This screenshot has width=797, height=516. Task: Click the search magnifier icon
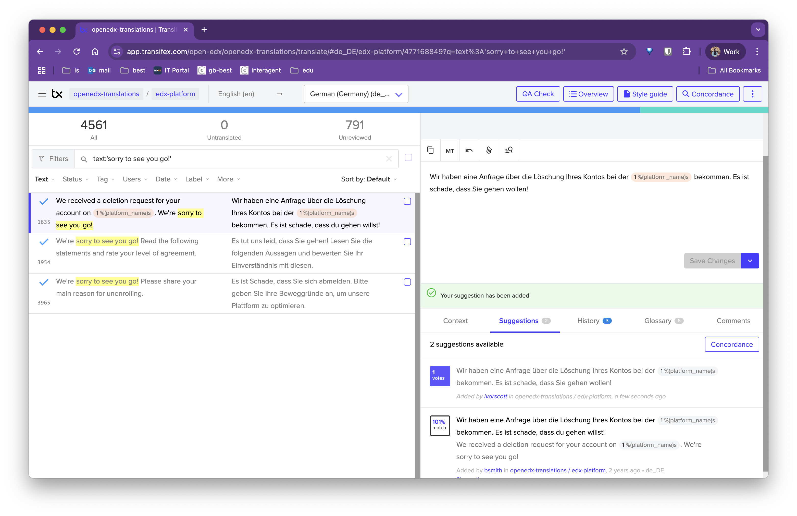coord(84,159)
